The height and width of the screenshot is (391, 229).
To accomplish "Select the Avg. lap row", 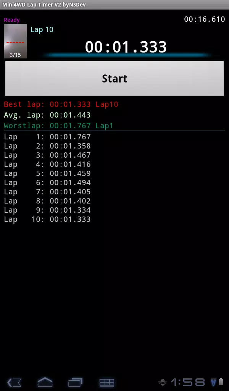I will [x=47, y=115].
